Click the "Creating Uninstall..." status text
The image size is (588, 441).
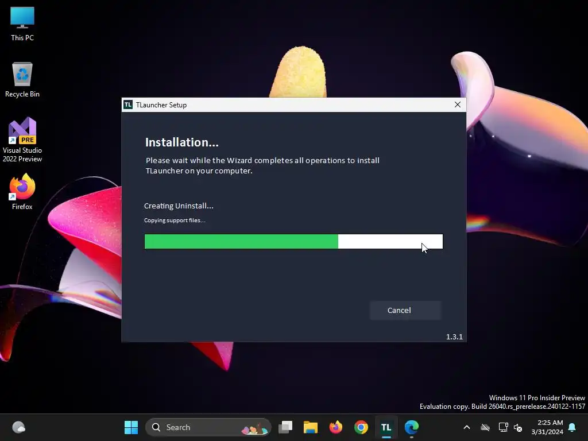[x=179, y=206]
